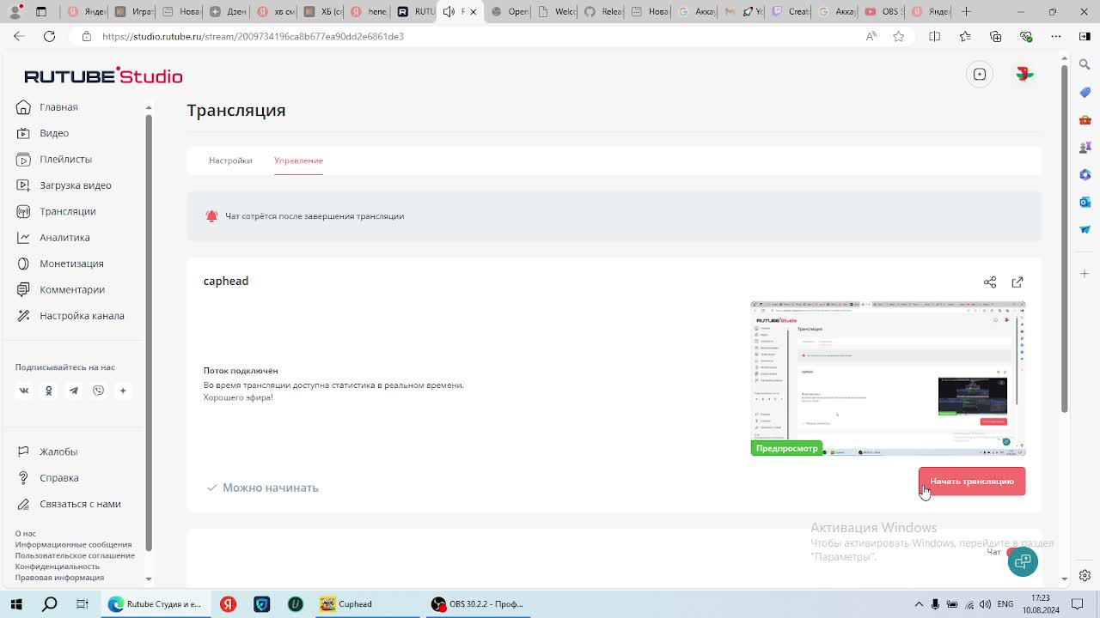
Task: Click the Telegram social icon
Action: coord(74,391)
